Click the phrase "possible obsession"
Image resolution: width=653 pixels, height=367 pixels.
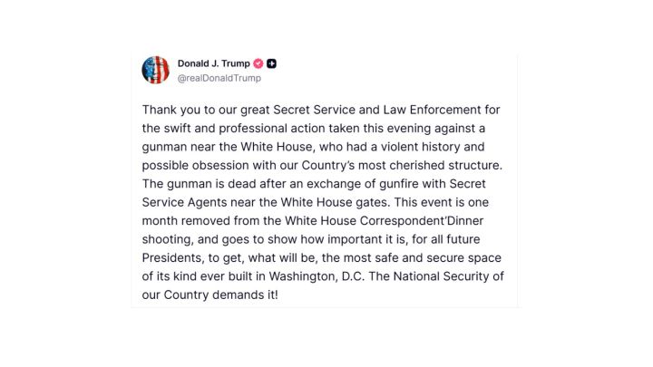pyautogui.click(x=196, y=165)
